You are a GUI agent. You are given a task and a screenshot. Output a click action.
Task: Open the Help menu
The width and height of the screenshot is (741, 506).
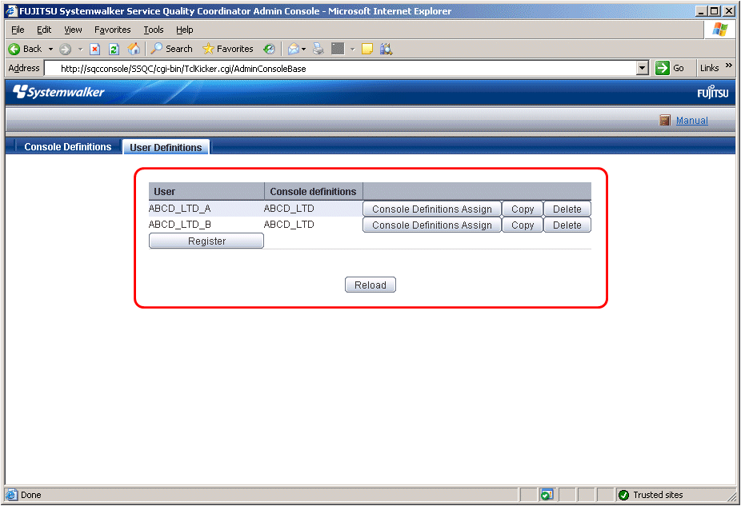pos(185,30)
